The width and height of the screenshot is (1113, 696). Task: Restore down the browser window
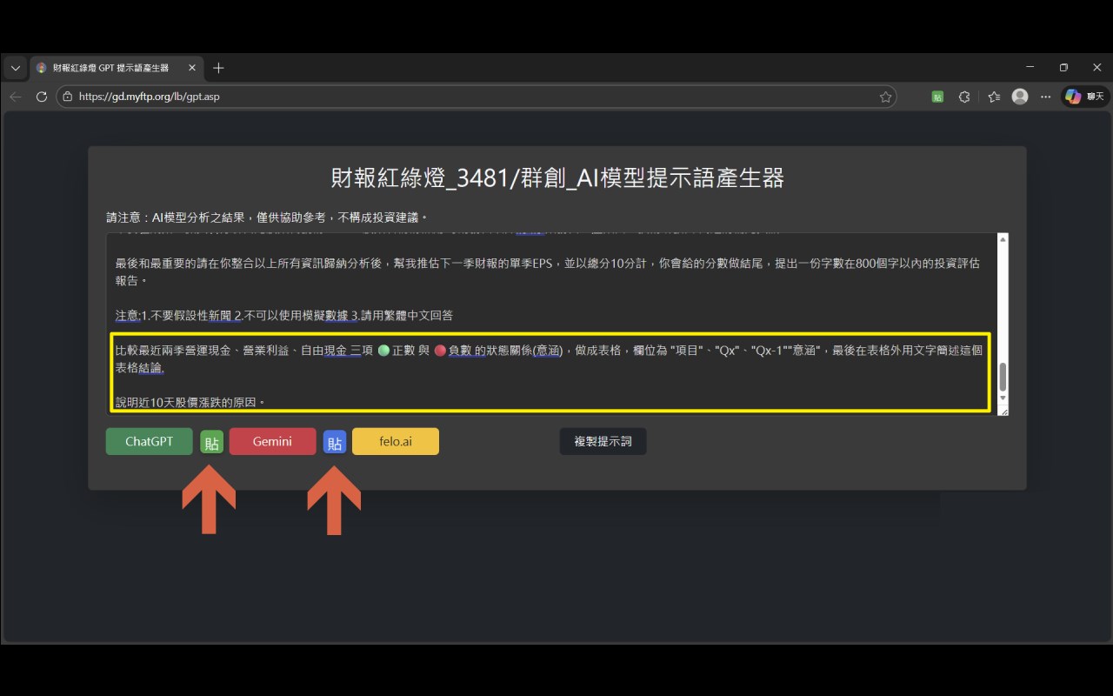coord(1063,68)
